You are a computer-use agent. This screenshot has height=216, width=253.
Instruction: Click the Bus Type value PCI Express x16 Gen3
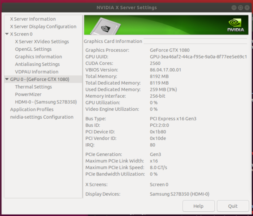[173, 119]
